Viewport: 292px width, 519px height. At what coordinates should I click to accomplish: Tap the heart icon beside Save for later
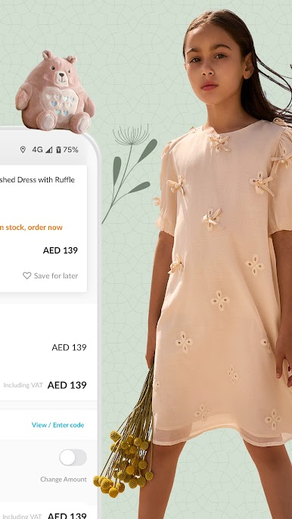click(x=26, y=275)
